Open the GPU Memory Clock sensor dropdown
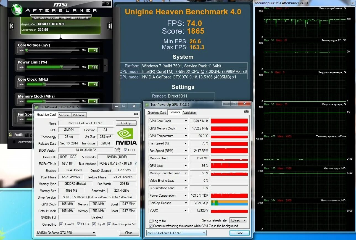This screenshot has width=356, height=240. coord(186,128)
